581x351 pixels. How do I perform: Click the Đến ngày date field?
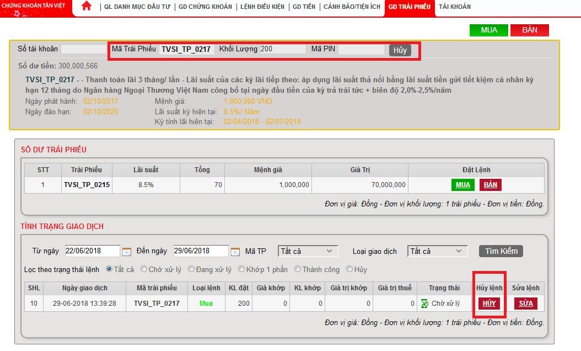click(201, 251)
